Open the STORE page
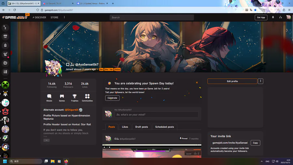 tap(54, 17)
